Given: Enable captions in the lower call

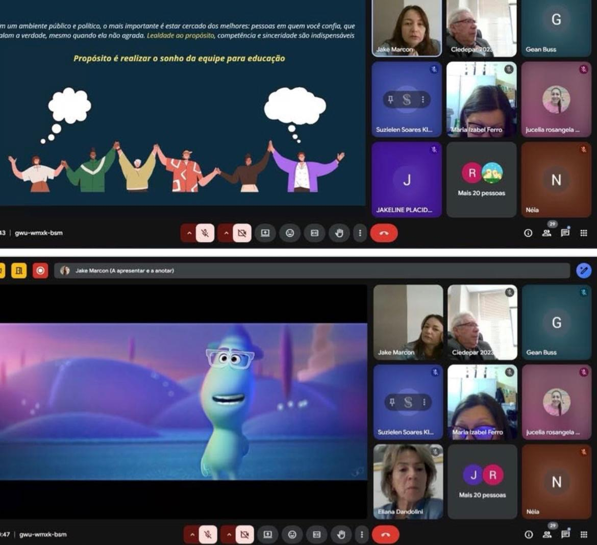Looking at the screenshot, I should click(317, 534).
